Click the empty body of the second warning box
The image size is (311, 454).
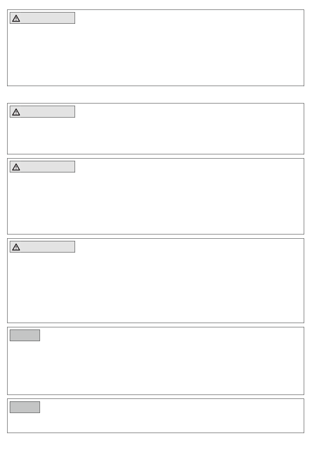coord(155,135)
